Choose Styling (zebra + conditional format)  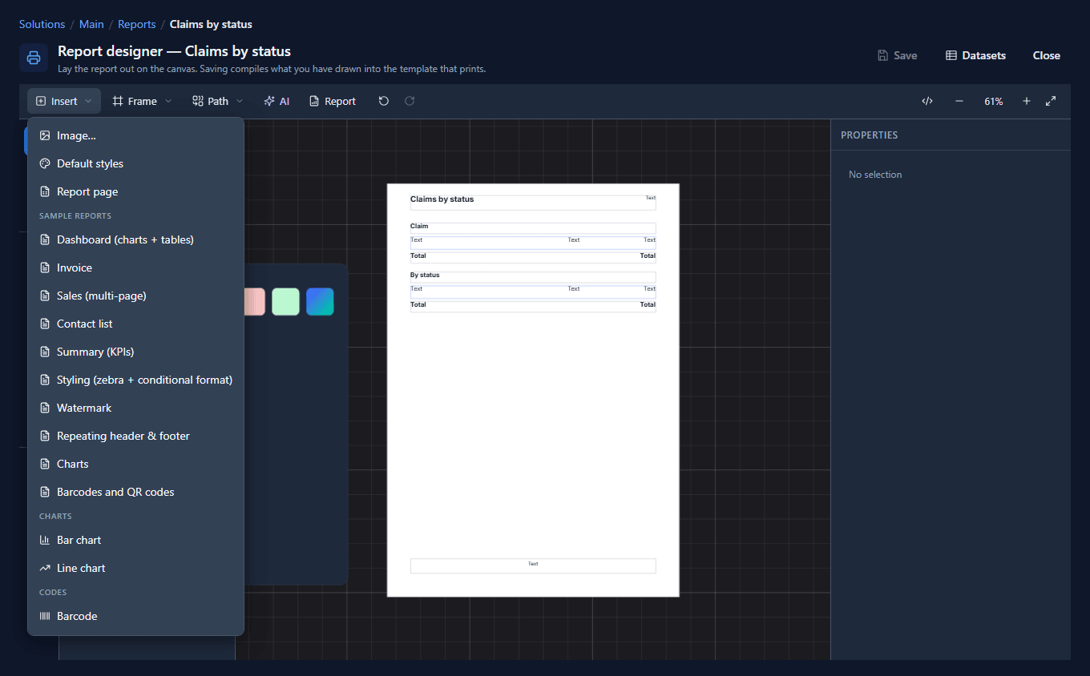pos(135,380)
